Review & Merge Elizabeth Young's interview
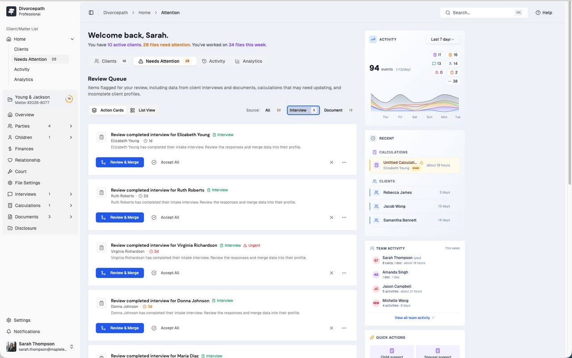The height and width of the screenshot is (358, 572). (x=120, y=162)
